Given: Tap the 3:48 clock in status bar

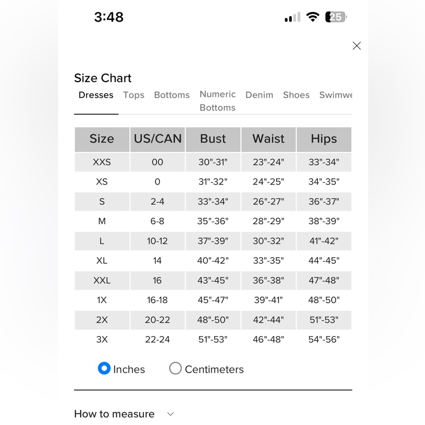Looking at the screenshot, I should click(109, 17).
